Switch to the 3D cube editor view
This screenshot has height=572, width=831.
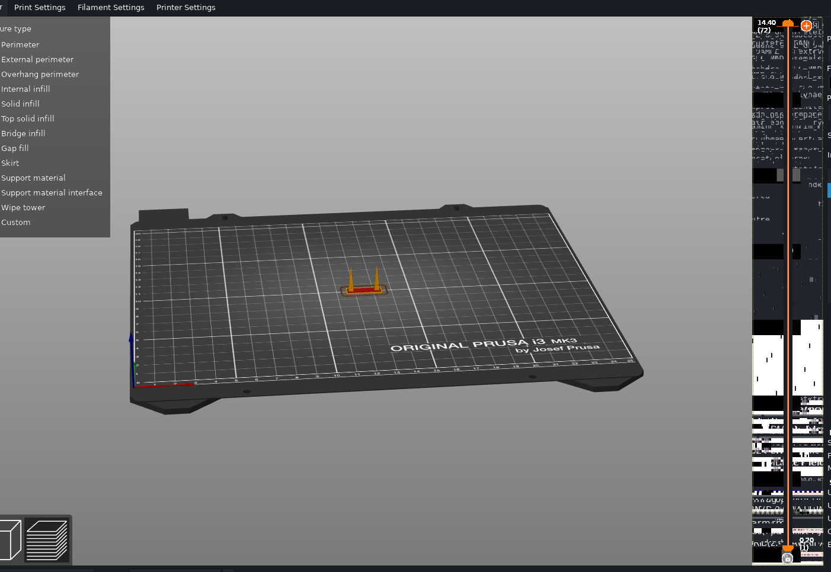coord(9,540)
